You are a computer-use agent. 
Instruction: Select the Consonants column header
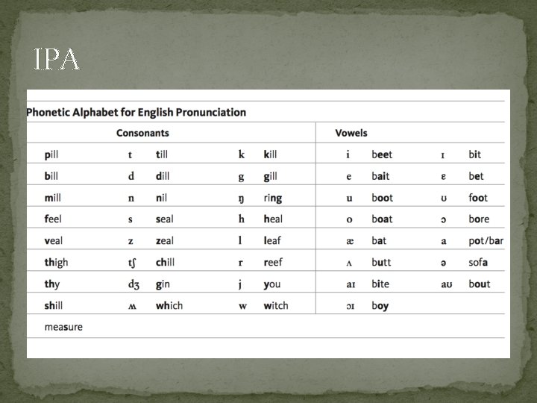pos(142,134)
